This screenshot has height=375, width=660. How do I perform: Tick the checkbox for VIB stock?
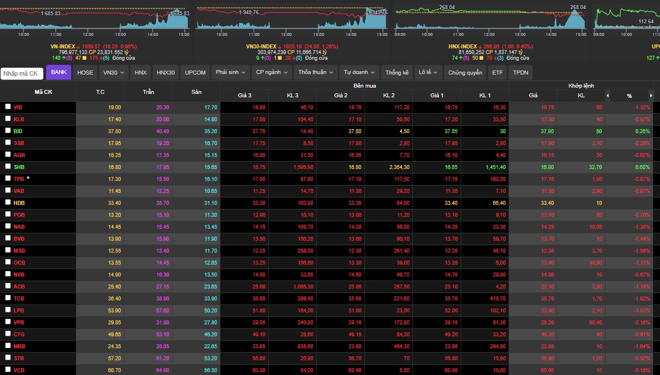tap(8, 107)
